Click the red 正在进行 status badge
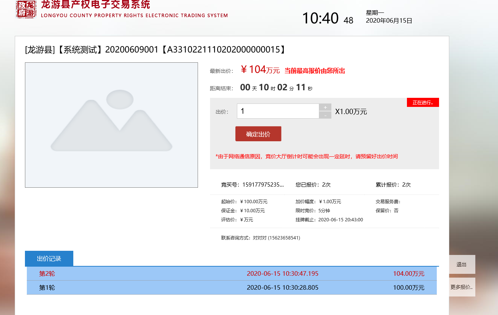The width and height of the screenshot is (498, 315). click(423, 102)
